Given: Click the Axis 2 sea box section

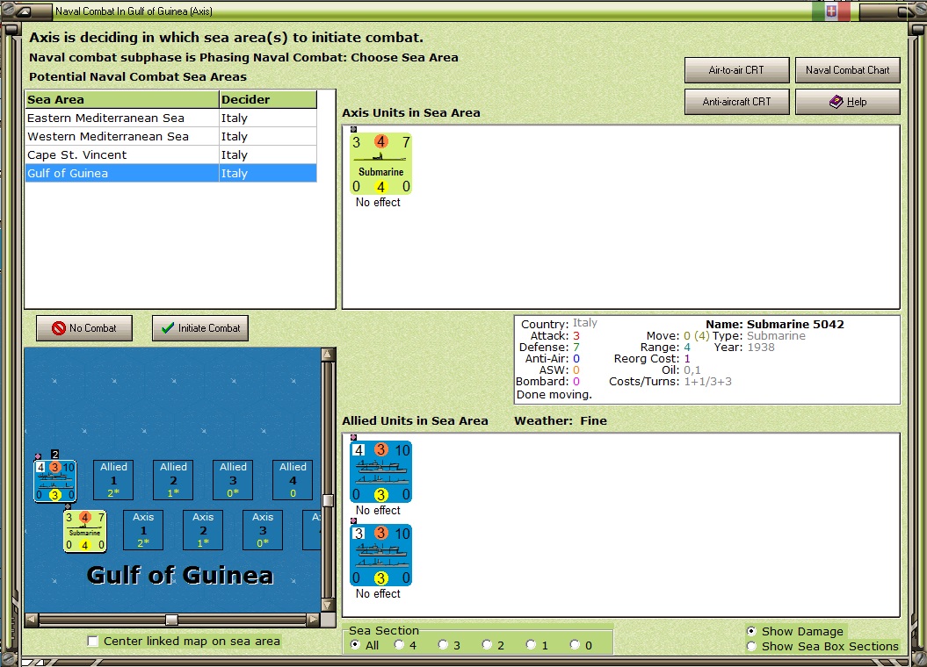Looking at the screenshot, I should tap(203, 530).
